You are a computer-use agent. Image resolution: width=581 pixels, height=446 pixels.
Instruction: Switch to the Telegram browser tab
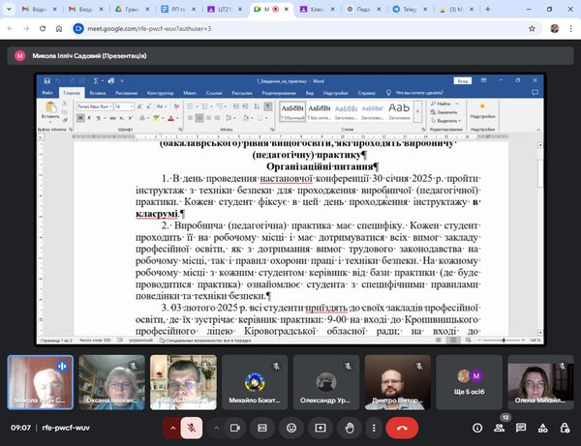coord(404,9)
